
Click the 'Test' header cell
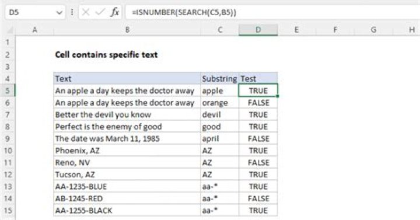(x=258, y=79)
